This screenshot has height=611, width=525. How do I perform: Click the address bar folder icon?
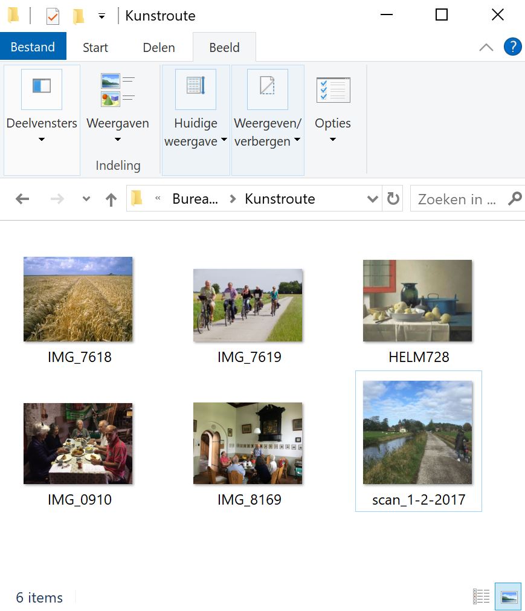(x=137, y=198)
